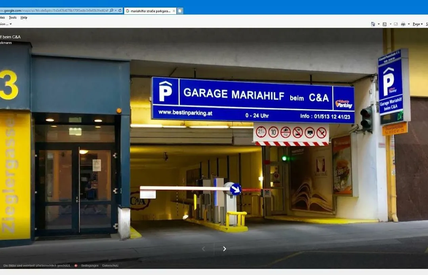Open the Page dropdown menu
428x275 pixels.
(417, 24)
